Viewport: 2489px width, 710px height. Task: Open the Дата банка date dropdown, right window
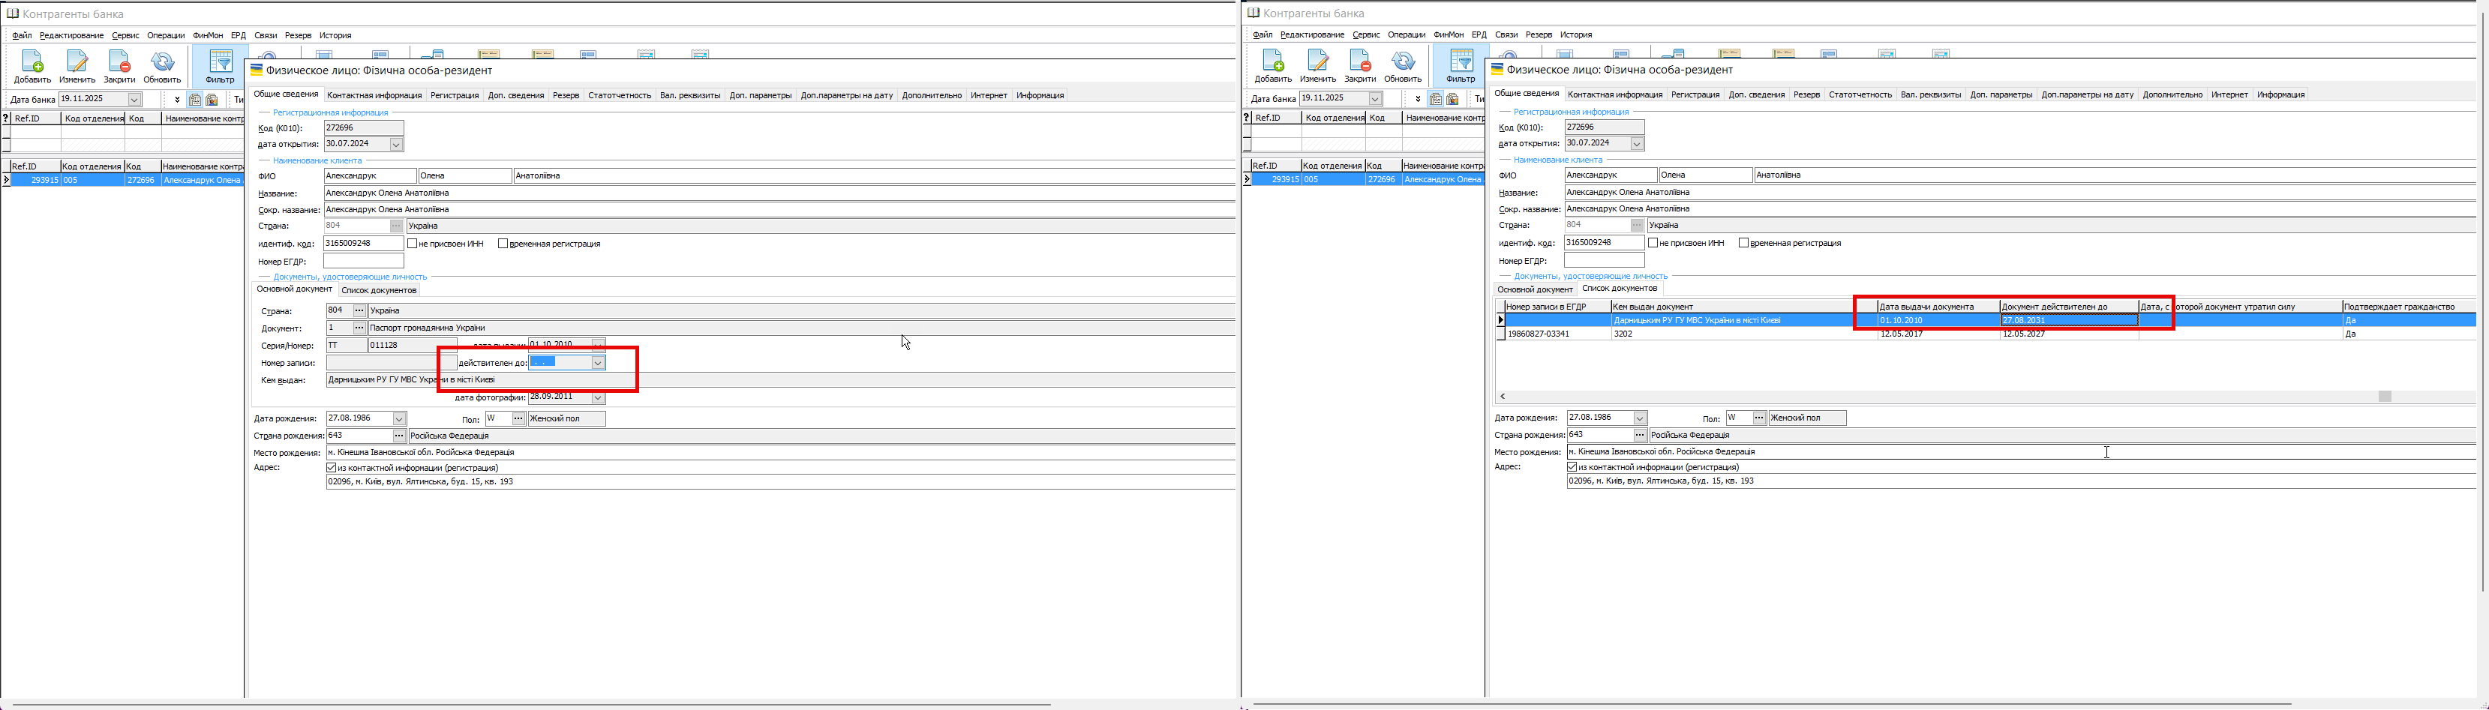[x=1376, y=98]
